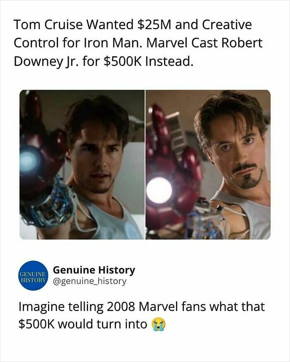Click the glowing repulsor in left photo
This screenshot has width=290, height=362.
[29, 160]
